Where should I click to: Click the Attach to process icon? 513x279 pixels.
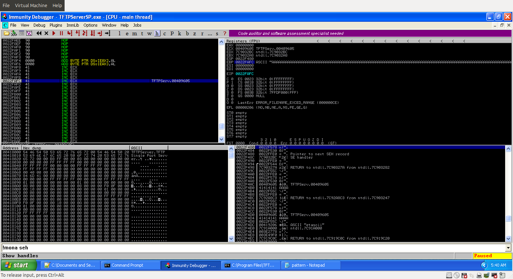[14, 33]
